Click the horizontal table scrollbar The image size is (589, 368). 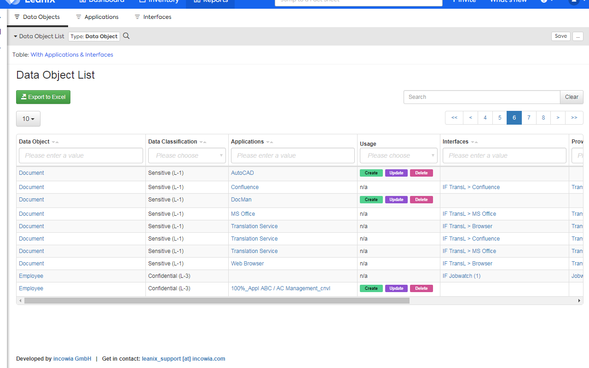click(x=217, y=300)
